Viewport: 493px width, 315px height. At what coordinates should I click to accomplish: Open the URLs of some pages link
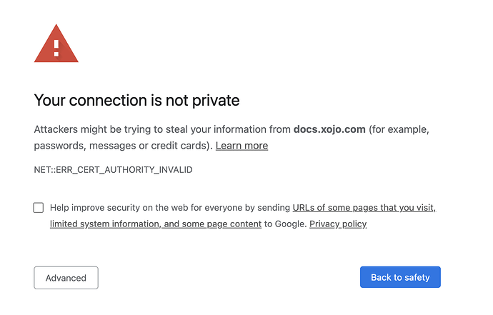364,207
